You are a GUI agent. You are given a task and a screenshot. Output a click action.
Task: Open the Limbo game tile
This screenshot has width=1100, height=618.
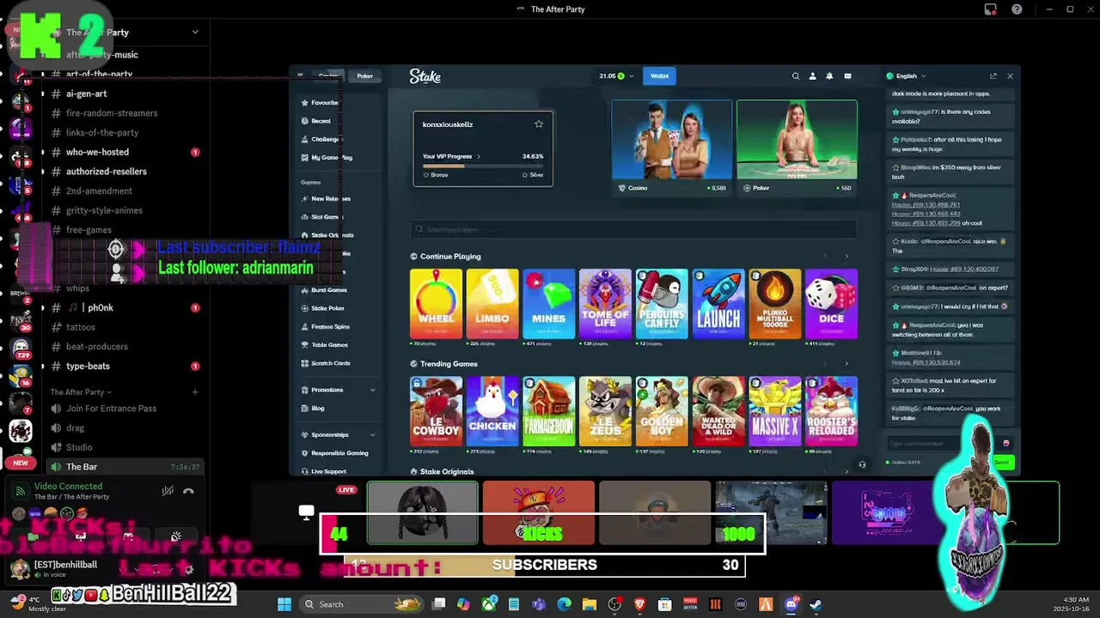pos(492,304)
